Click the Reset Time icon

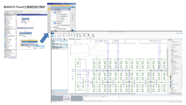click(x=77, y=35)
